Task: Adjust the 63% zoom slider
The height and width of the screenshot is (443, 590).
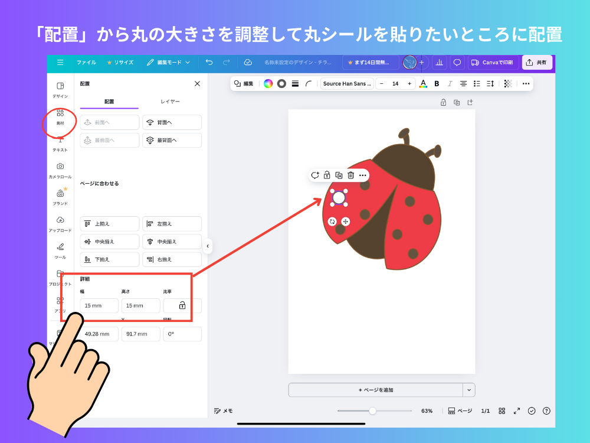Action: [372, 411]
